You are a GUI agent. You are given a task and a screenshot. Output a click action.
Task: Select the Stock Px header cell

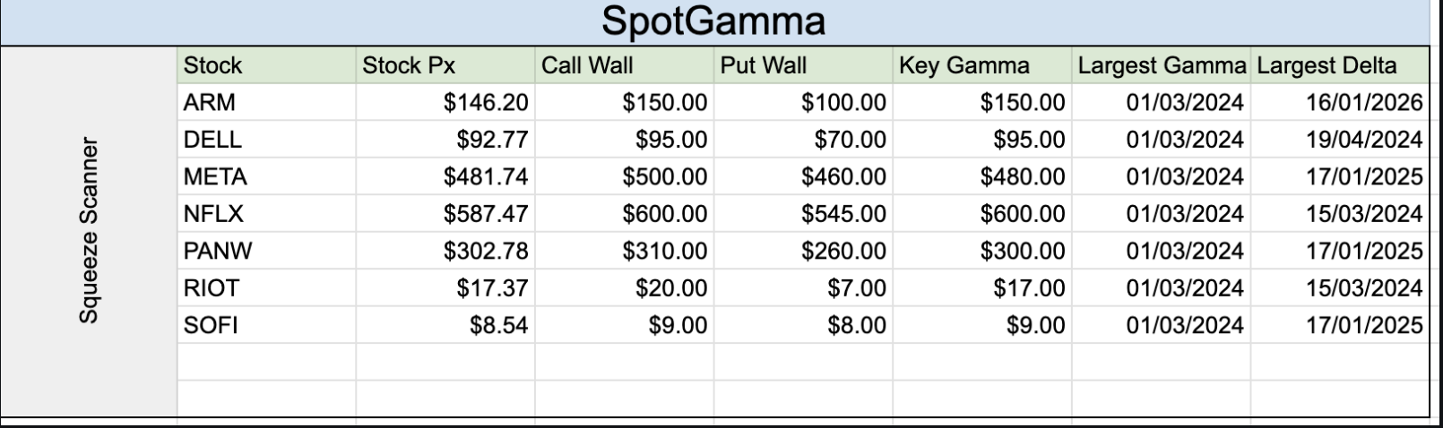point(445,65)
